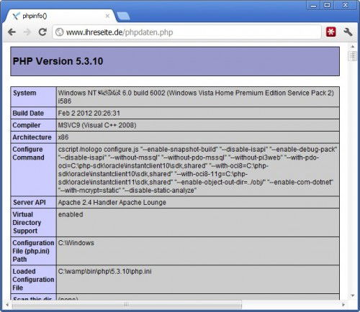
Task: Click the cscript /nologo configure.js command text
Action: (x=197, y=170)
